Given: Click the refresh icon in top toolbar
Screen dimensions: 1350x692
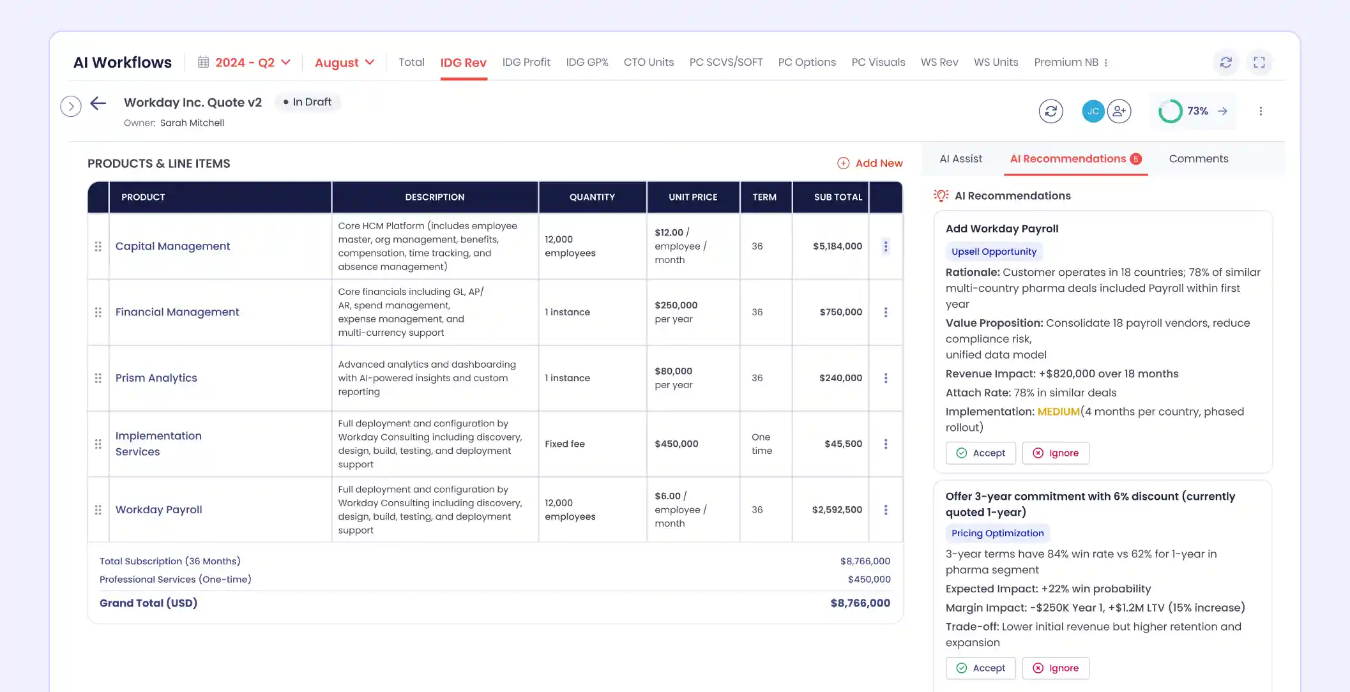Looking at the screenshot, I should (x=1225, y=62).
